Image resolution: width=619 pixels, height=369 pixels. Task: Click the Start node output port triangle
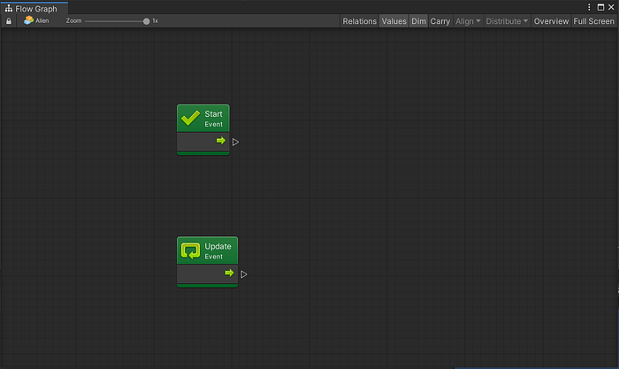236,142
